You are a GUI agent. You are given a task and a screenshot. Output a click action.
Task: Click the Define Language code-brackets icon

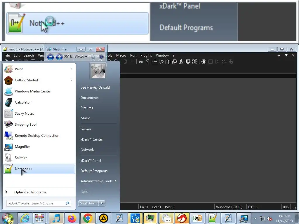coord(161,62)
